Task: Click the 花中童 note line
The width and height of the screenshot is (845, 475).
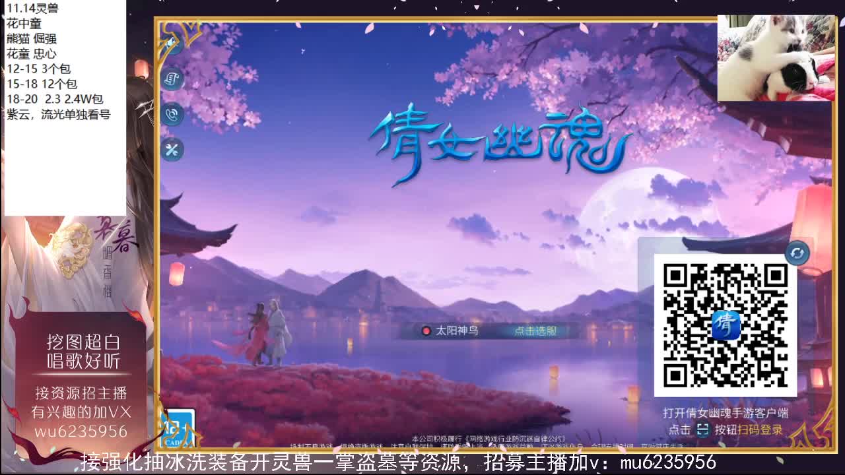Action: (x=24, y=24)
